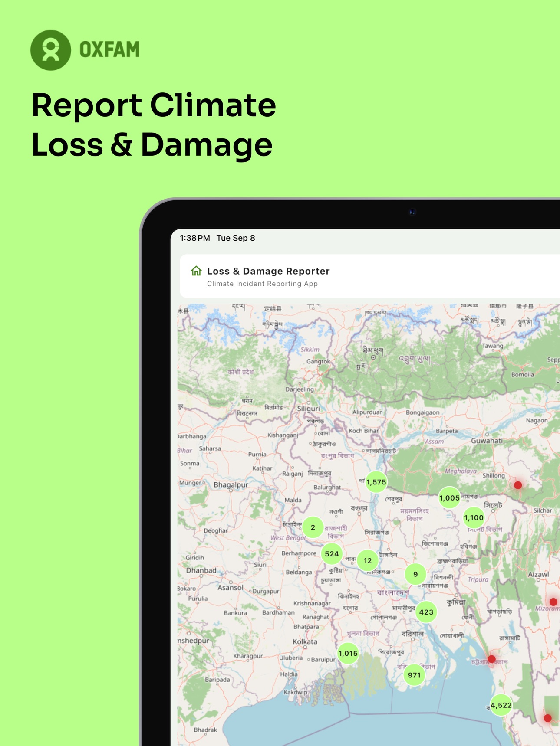Click the Bhagalpur label on the map
The height and width of the screenshot is (746, 560).
coord(231,485)
